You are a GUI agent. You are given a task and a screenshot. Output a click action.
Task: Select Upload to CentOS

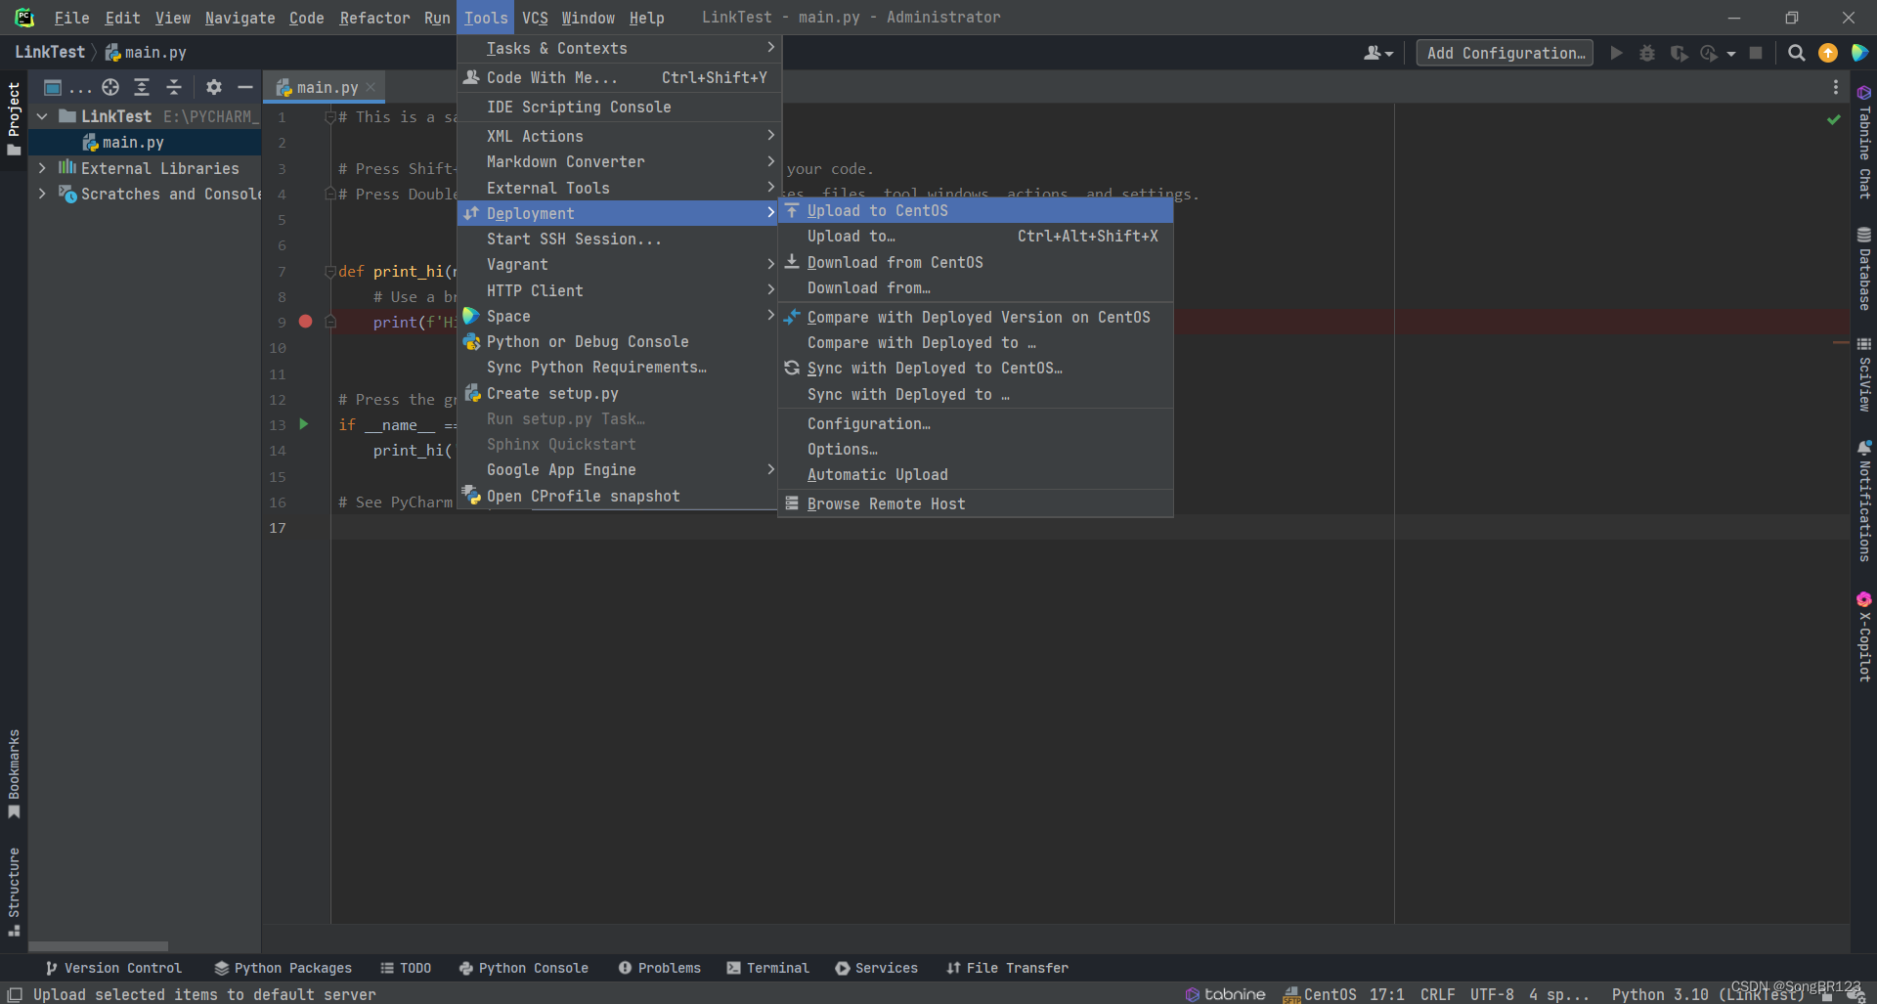tap(975, 210)
